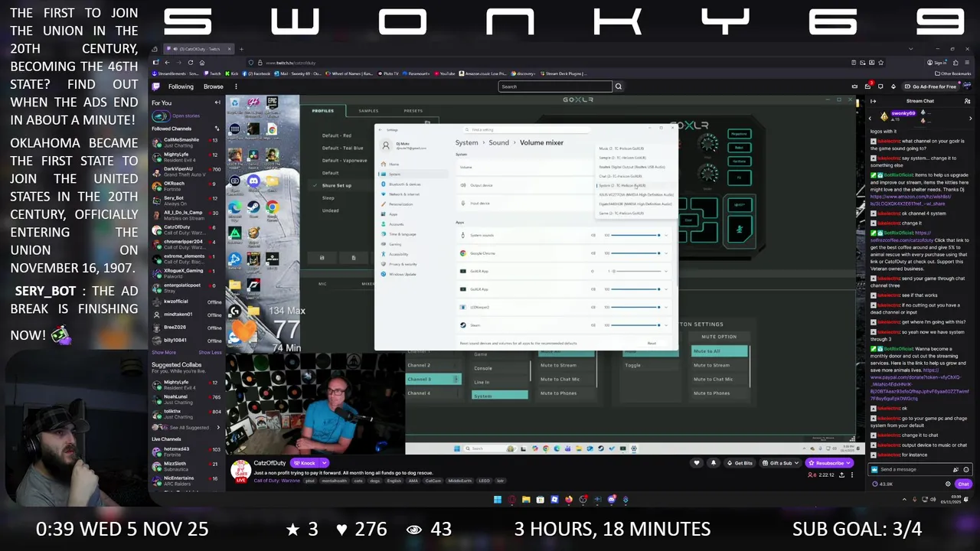
Task: Collapse the For You sidebar
Action: [217, 103]
